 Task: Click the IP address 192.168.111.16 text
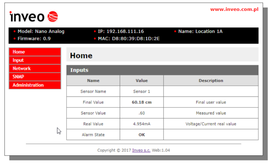click(x=121, y=31)
